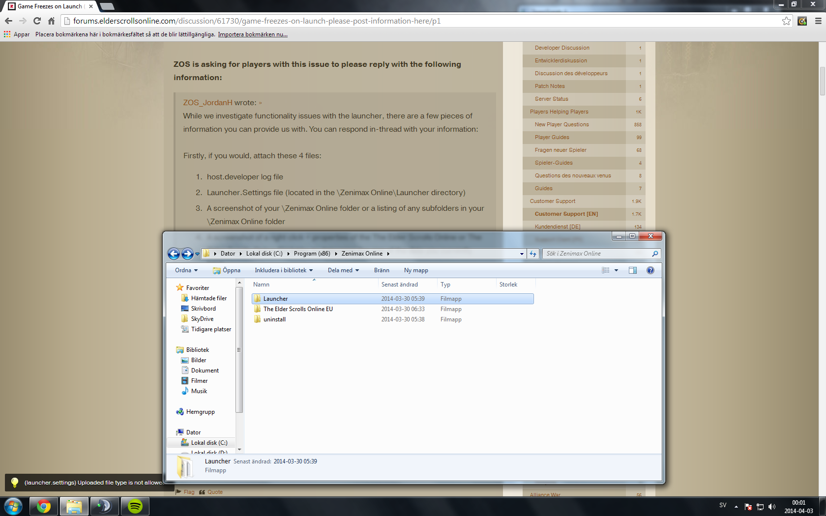Expand the Program (x86) breadcrumb arrow
826x516 pixels.
tap(336, 254)
